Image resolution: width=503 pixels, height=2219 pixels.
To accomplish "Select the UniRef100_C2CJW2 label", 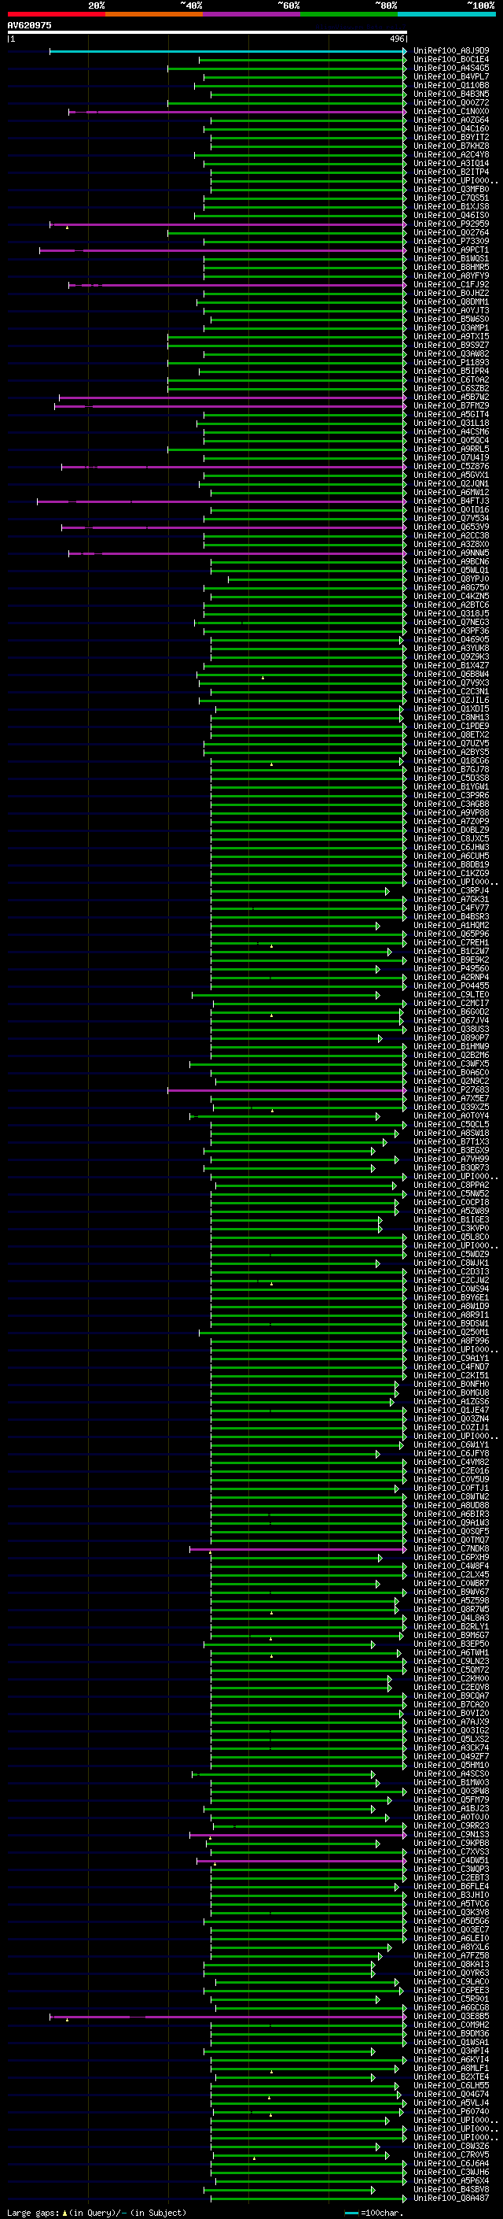I will tap(450, 1281).
